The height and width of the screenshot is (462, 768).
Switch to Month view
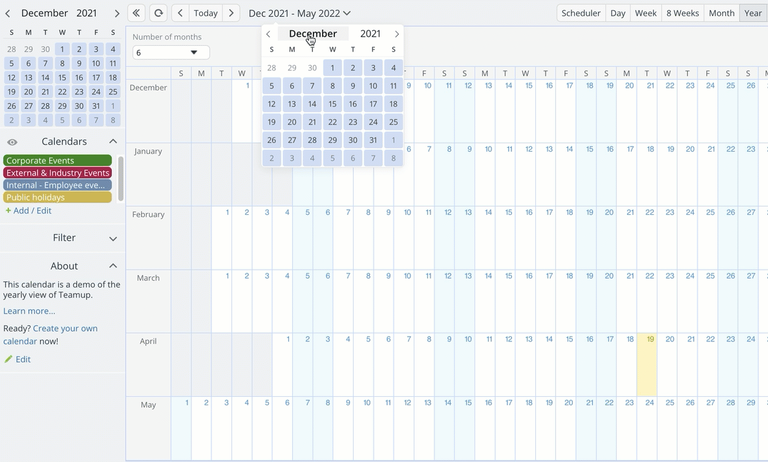721,13
